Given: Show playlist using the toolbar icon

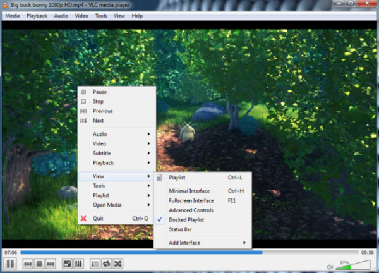Looking at the screenshot, I should pos(95,264).
